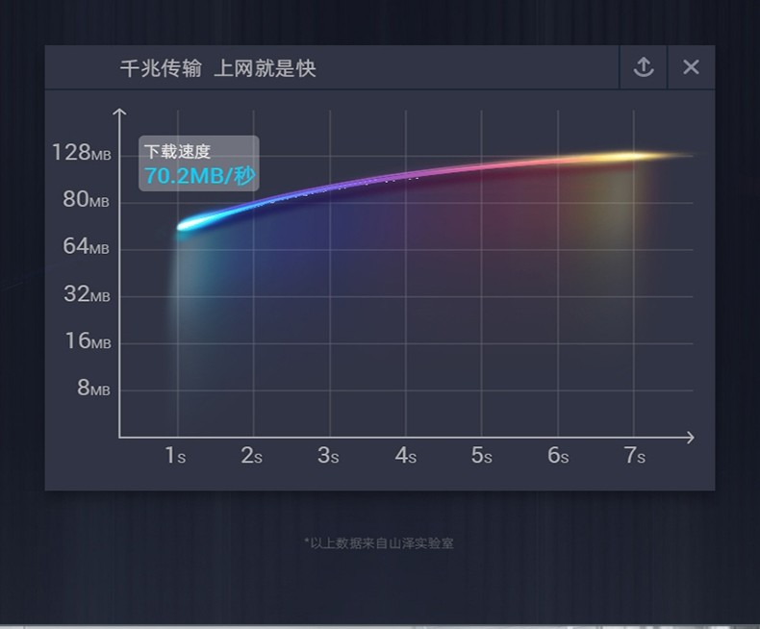Click the 5s time axis label
This screenshot has width=760, height=629.
(x=481, y=456)
